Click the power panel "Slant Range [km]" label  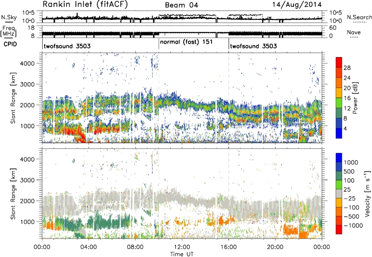click(13, 98)
